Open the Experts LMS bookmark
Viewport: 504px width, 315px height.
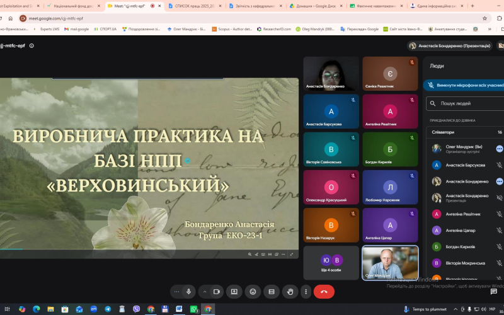pos(47,29)
